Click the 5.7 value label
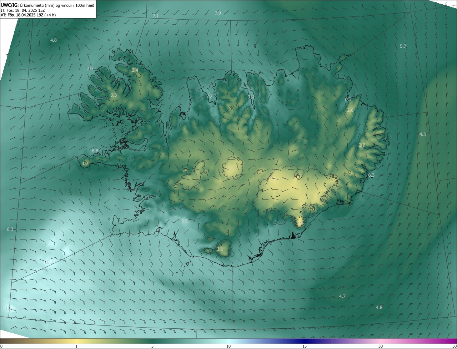The width and height of the screenshot is (457, 349). 403,46
